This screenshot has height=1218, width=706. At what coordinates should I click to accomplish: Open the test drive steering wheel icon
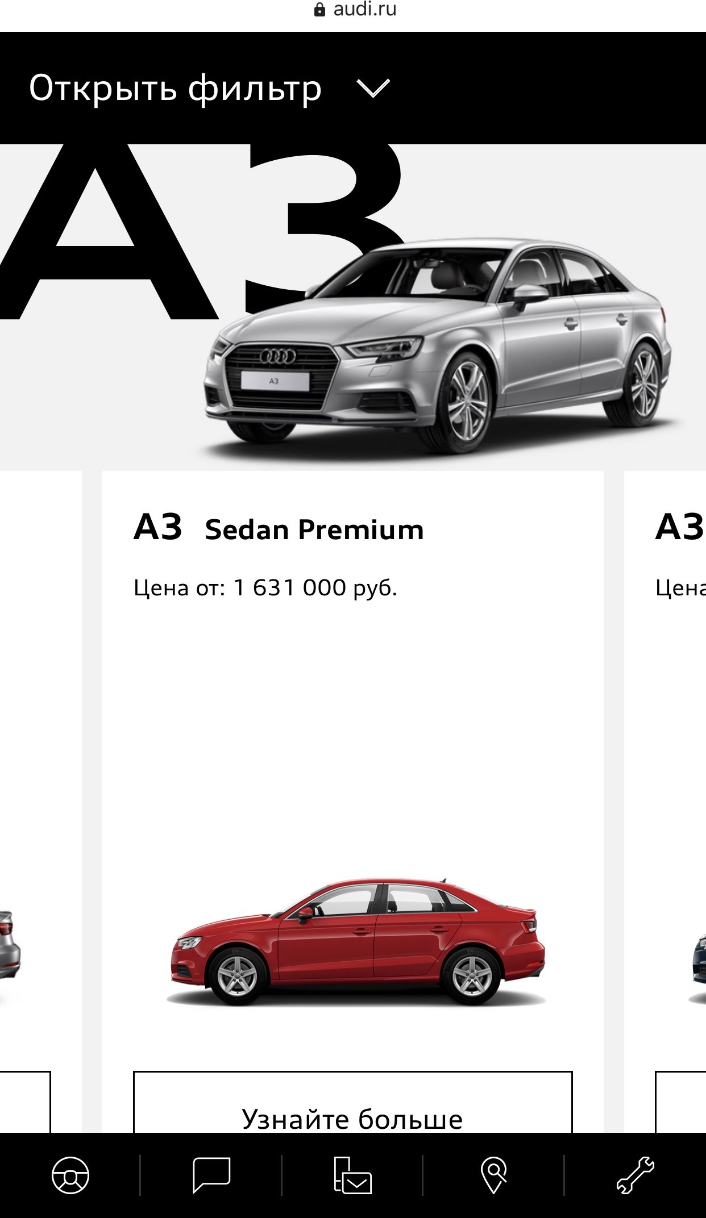click(x=70, y=1175)
